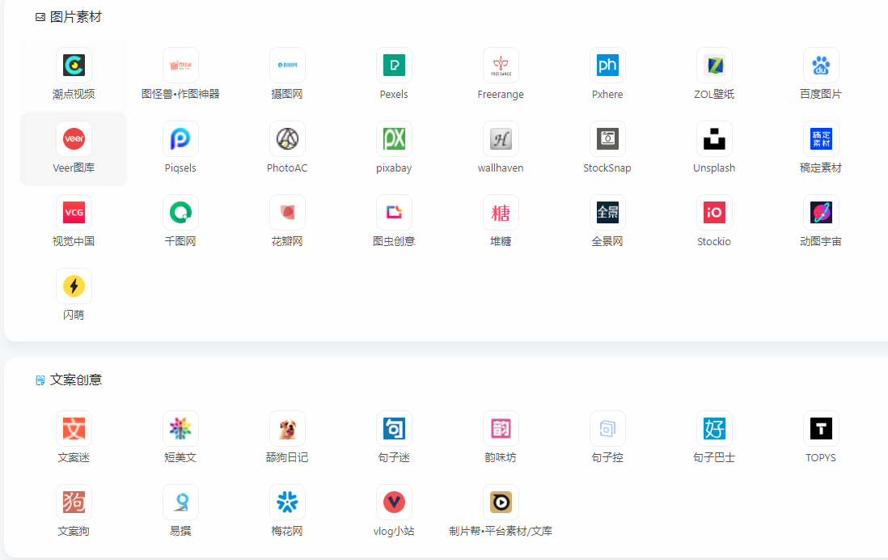The width and height of the screenshot is (888, 560).
Task: Open the 堆糖 icon
Action: 501,213
